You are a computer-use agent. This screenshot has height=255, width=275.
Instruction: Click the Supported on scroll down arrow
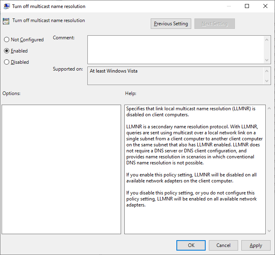pos(267,81)
